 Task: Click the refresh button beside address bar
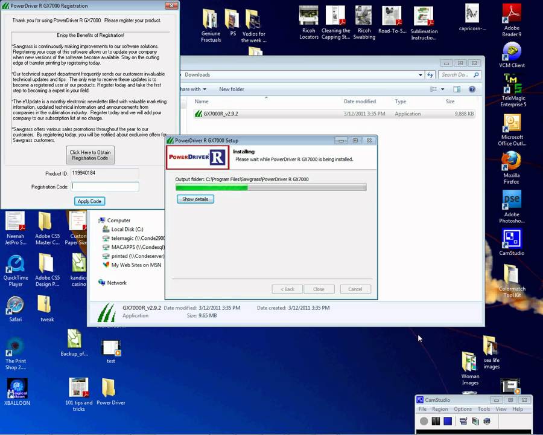(x=430, y=74)
